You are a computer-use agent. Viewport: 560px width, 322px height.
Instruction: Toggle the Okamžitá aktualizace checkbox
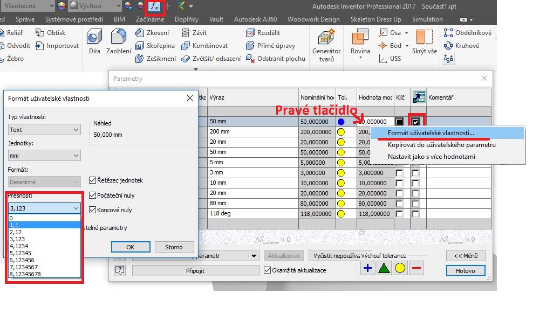point(267,270)
